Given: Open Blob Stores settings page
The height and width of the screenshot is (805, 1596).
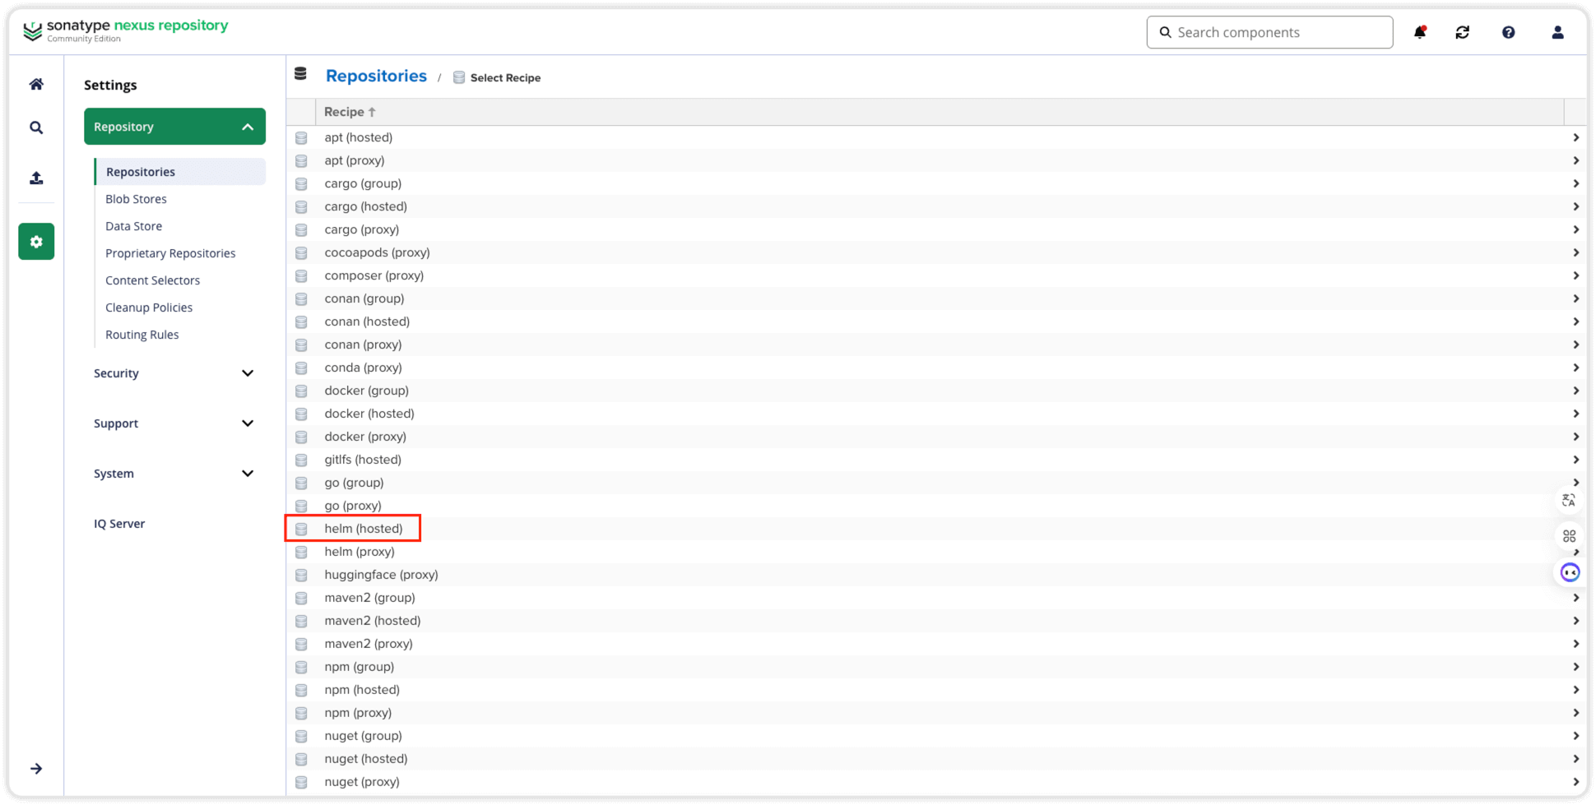Looking at the screenshot, I should 136,199.
